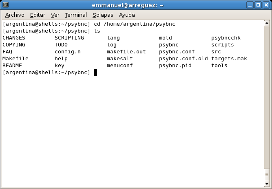Click the scrollbar up arrow
Viewport: 272px width, 189px height.
267,23
